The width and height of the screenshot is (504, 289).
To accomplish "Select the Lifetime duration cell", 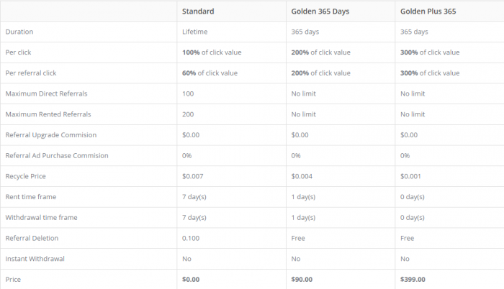I will [x=195, y=32].
